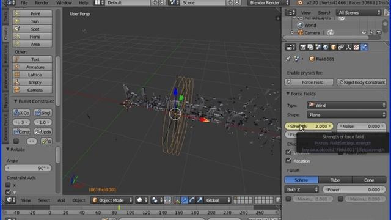Open the Help menu
The height and width of the screenshot is (220, 391).
(83, 2)
